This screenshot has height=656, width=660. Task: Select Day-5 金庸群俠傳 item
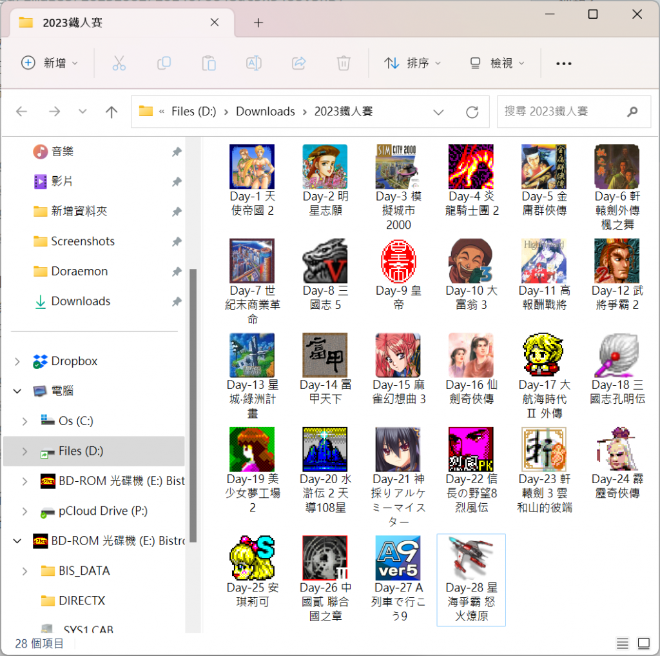[544, 181]
